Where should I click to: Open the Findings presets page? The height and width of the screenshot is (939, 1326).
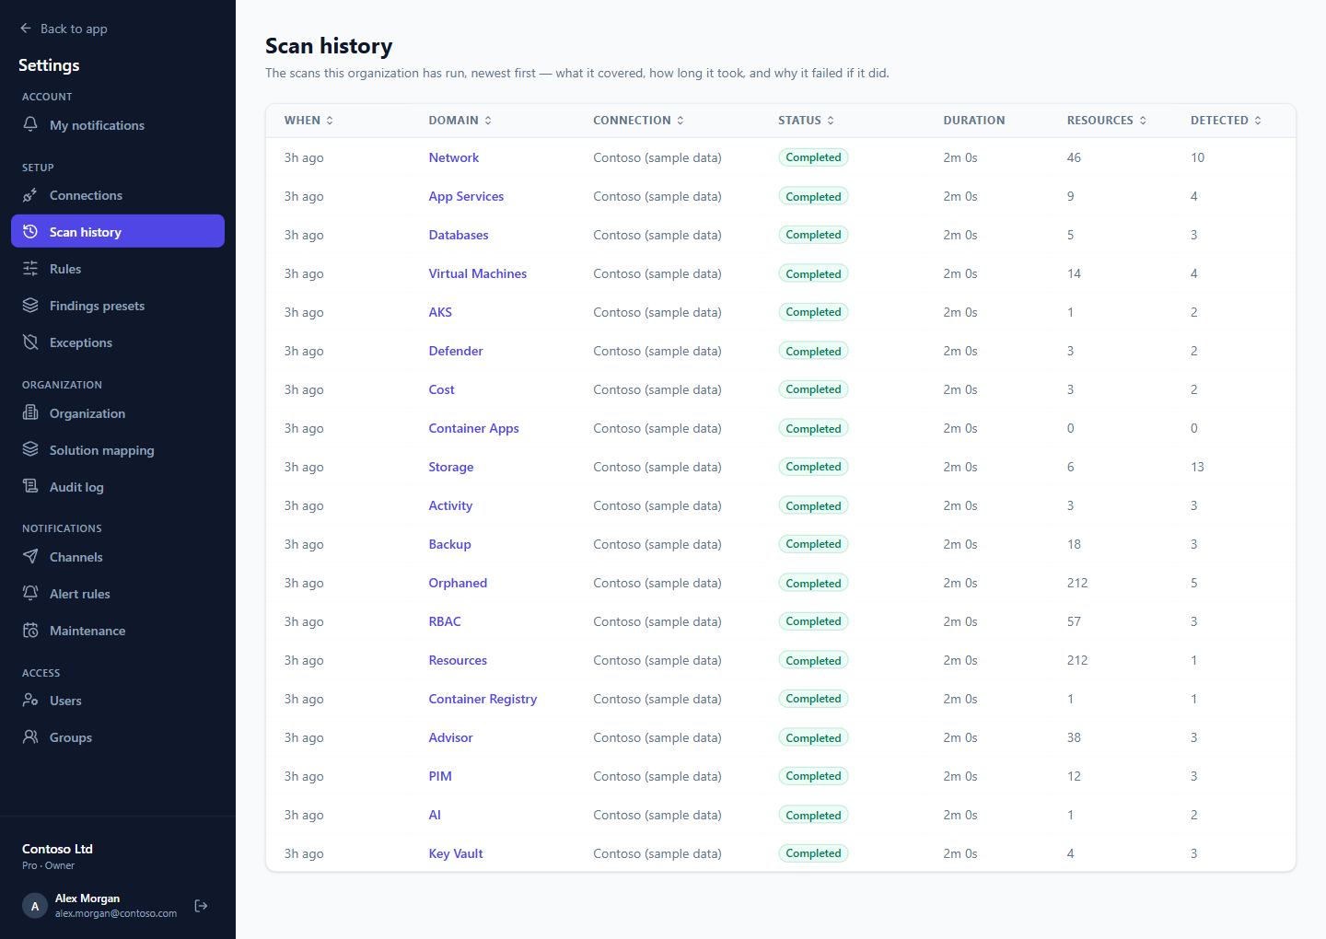118,306
